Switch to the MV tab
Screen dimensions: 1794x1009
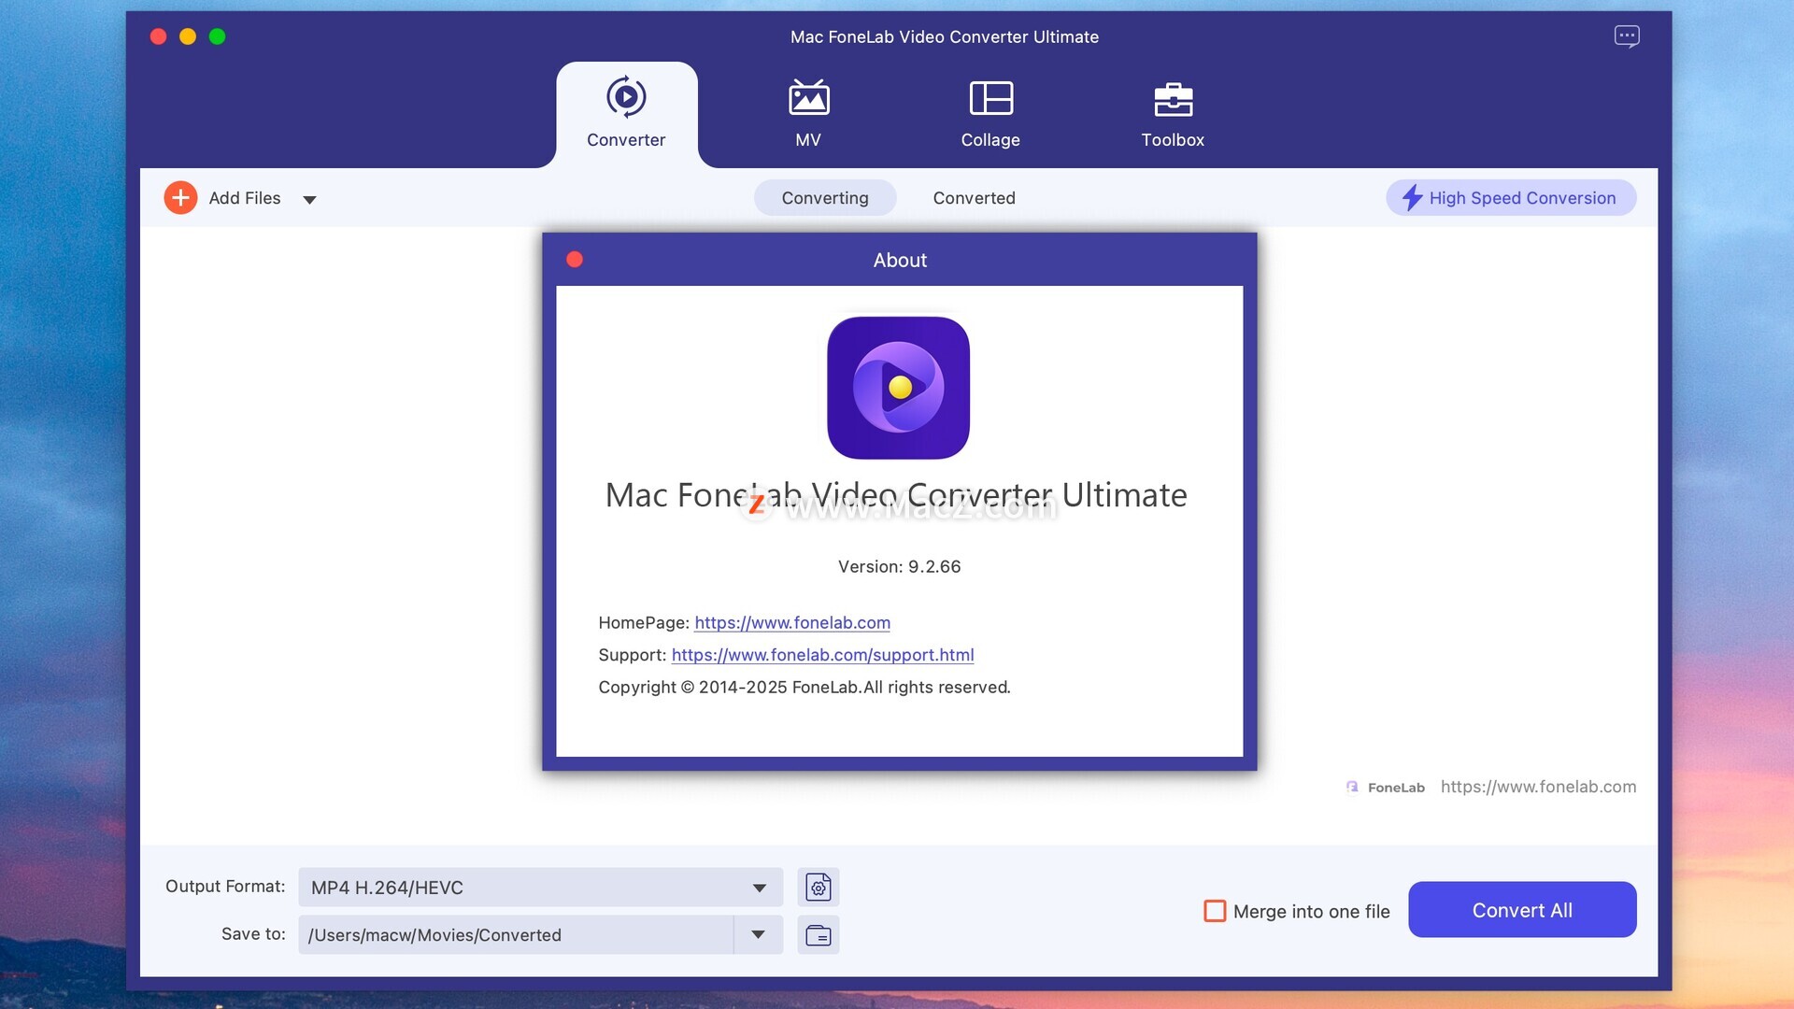[x=808, y=114]
